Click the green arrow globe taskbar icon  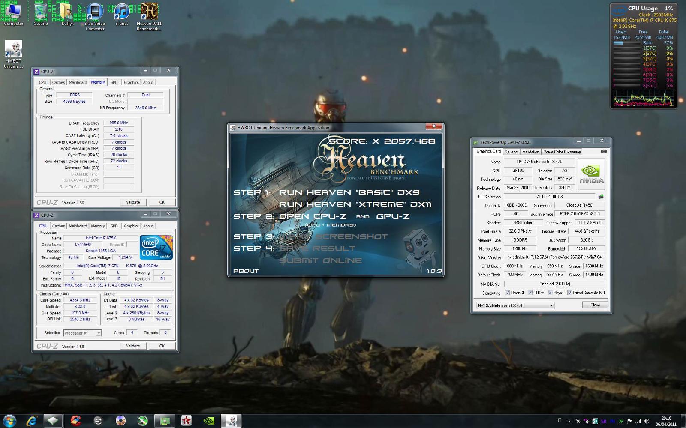pos(142,421)
